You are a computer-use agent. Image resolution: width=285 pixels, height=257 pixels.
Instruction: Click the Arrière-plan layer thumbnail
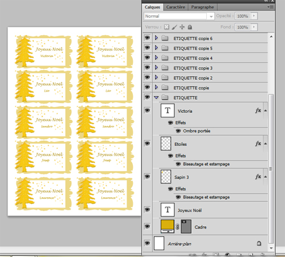tap(159, 243)
